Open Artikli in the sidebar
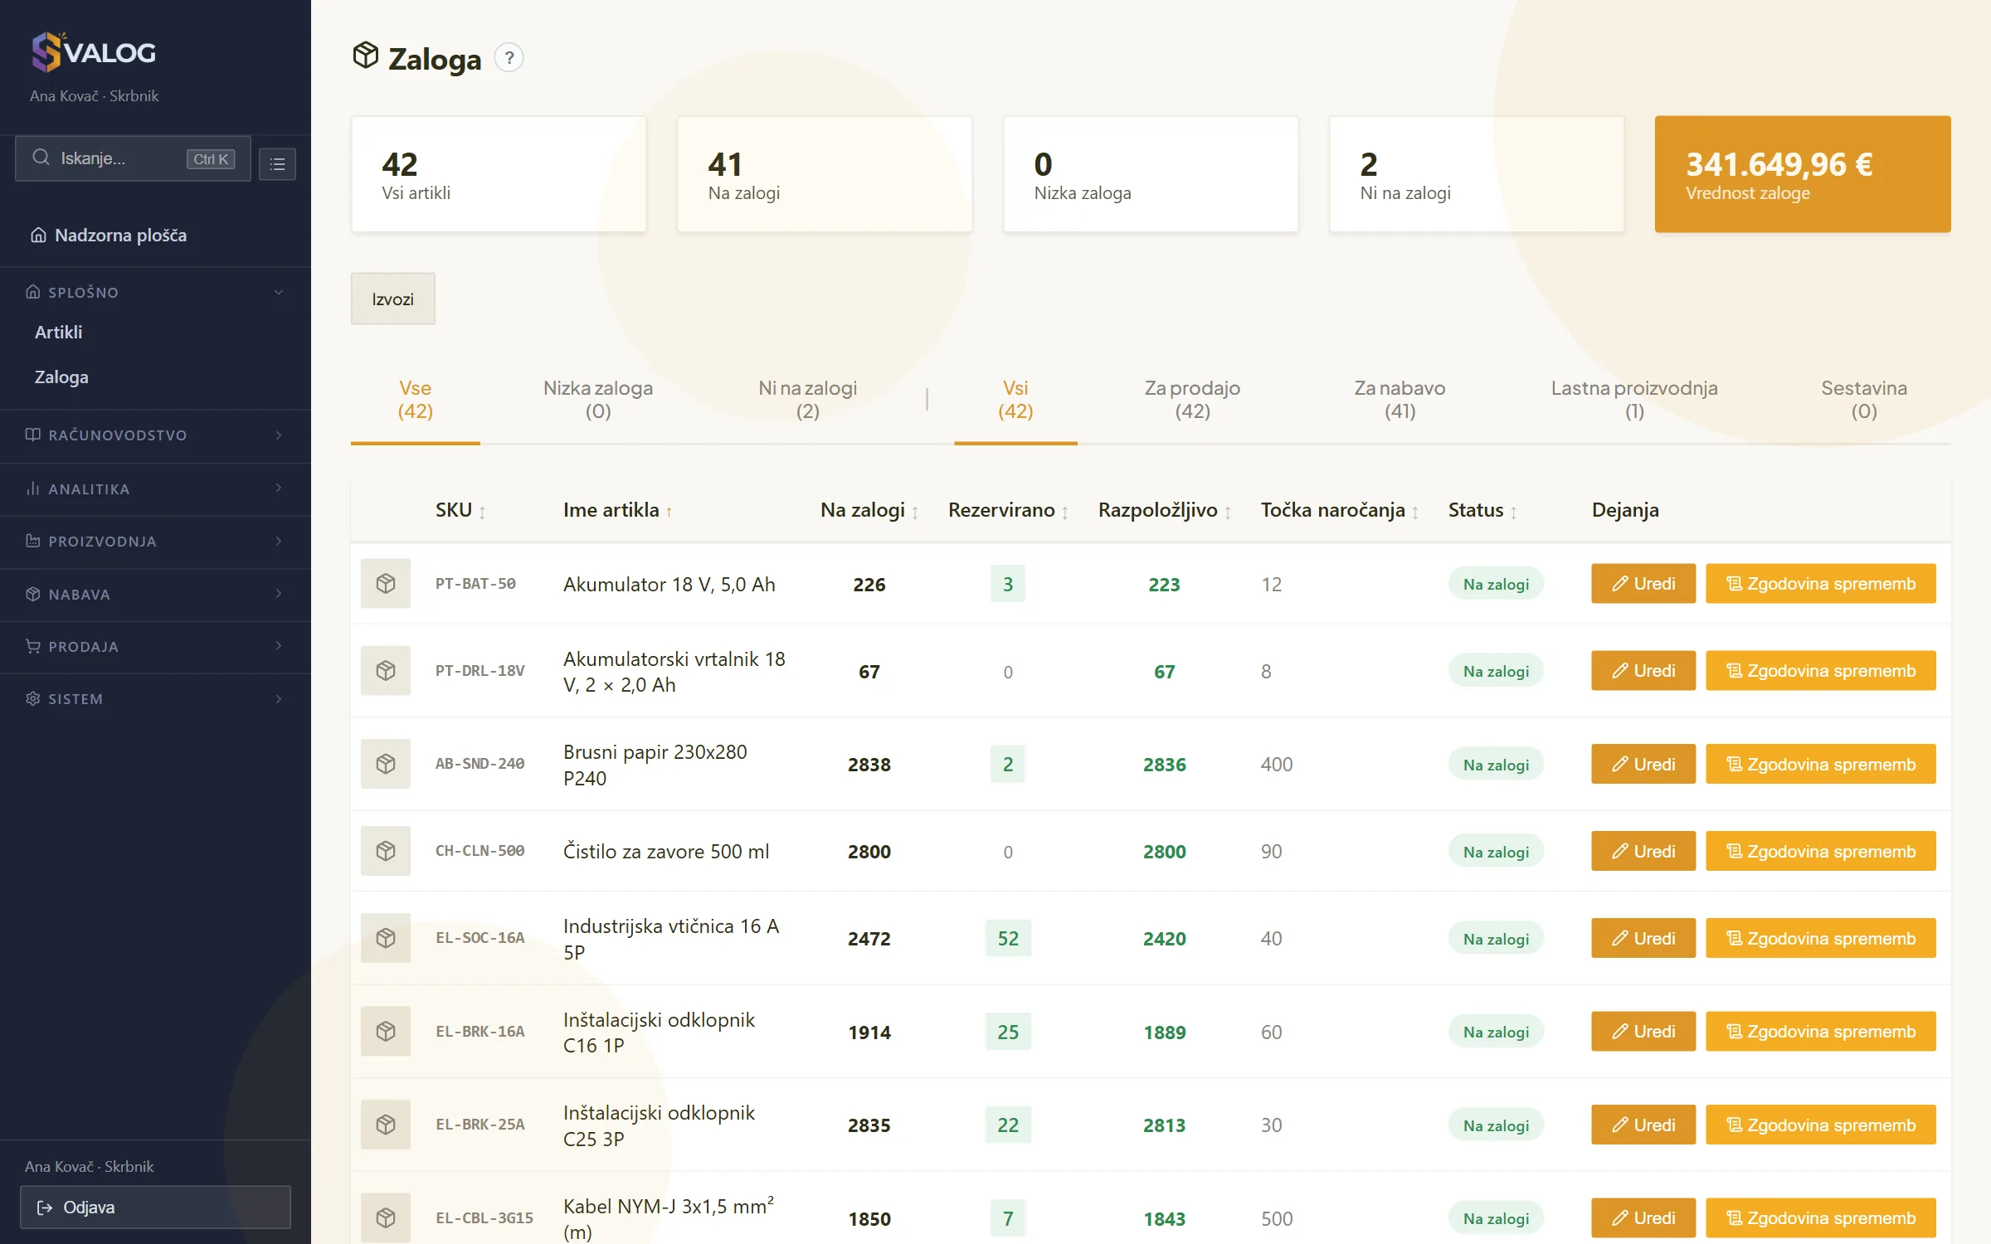 [58, 332]
